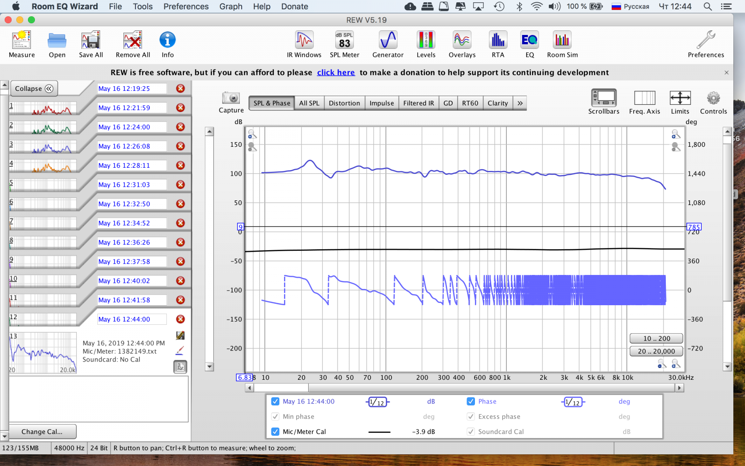Image resolution: width=745 pixels, height=466 pixels.
Task: Switch Freq. Axis scale icon
Action: tap(644, 98)
